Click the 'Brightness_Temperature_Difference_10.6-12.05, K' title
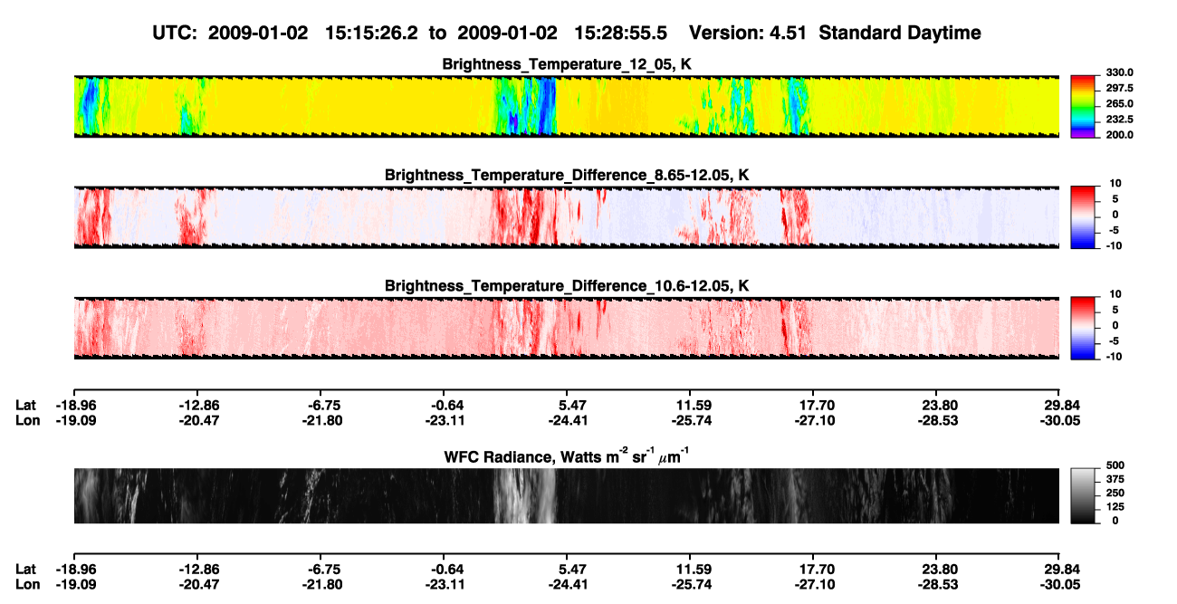This screenshot has width=1177, height=604. click(566, 285)
